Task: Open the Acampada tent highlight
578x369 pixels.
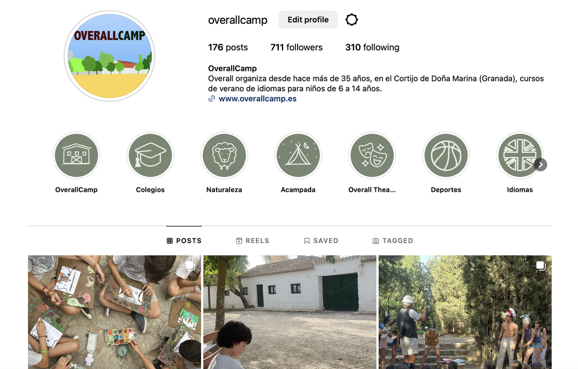Action: [298, 156]
